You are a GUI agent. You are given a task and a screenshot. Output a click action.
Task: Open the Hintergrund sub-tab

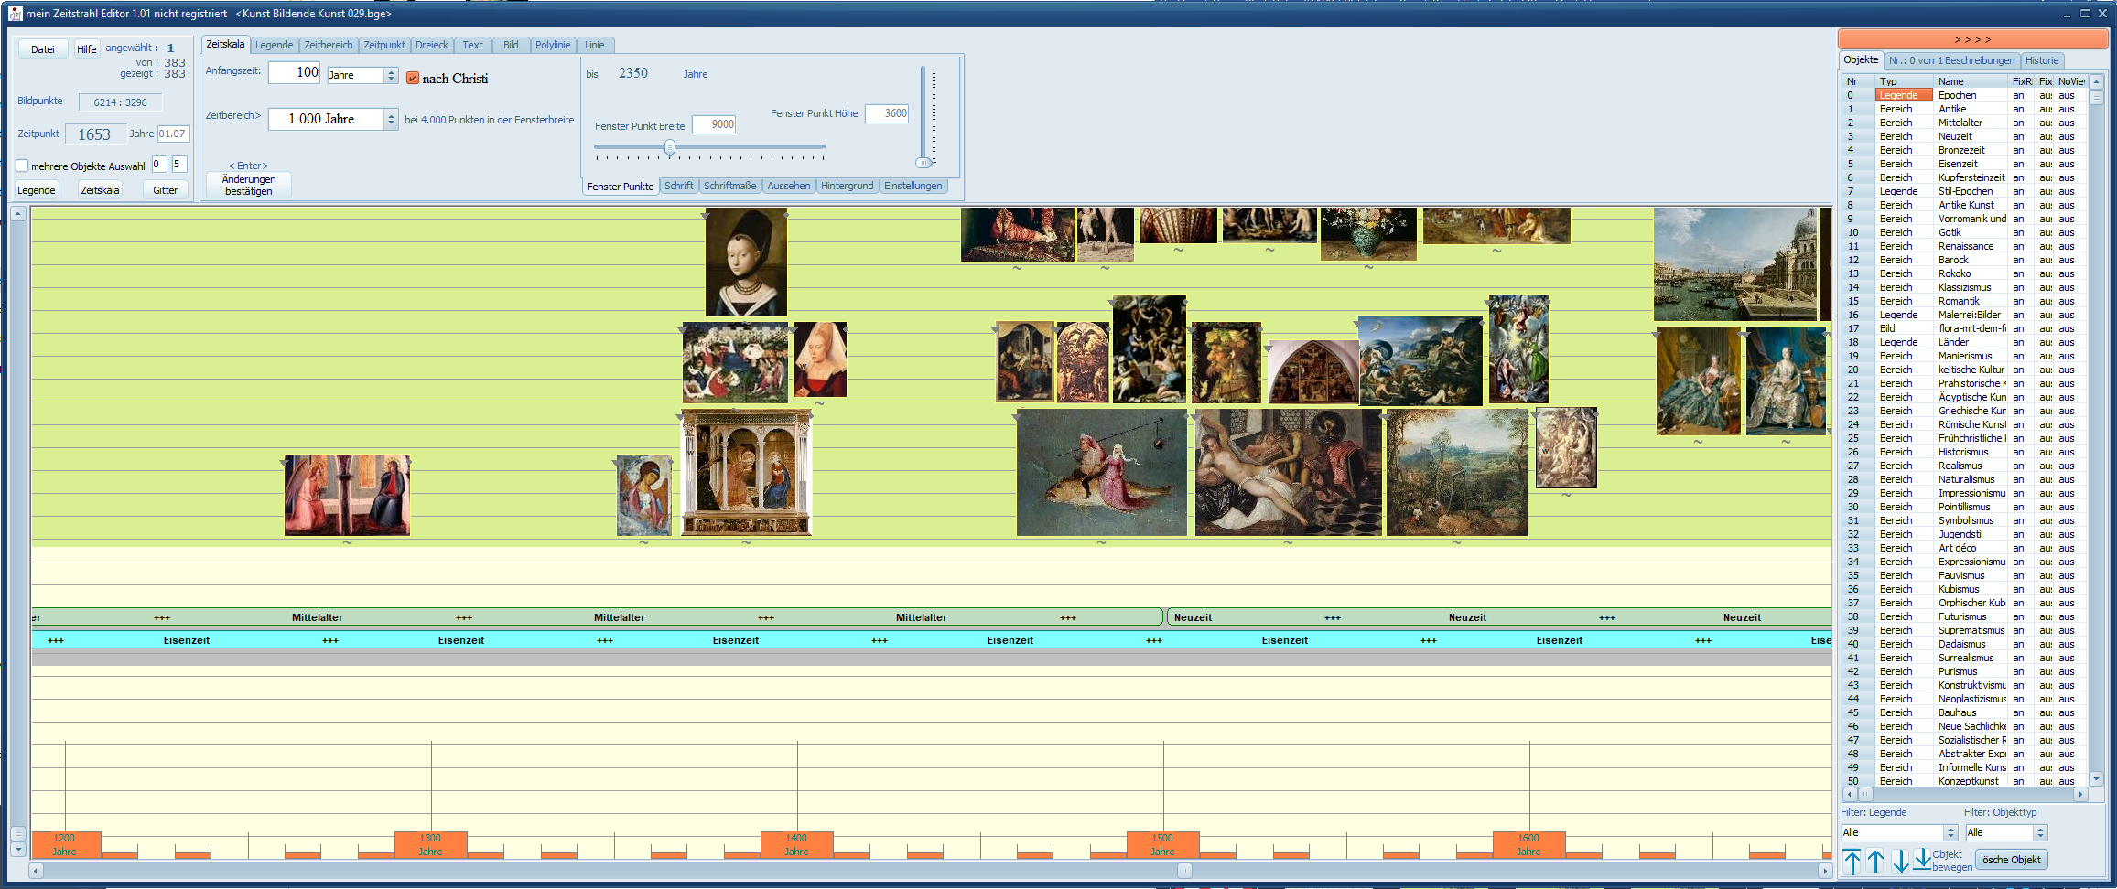(x=848, y=186)
